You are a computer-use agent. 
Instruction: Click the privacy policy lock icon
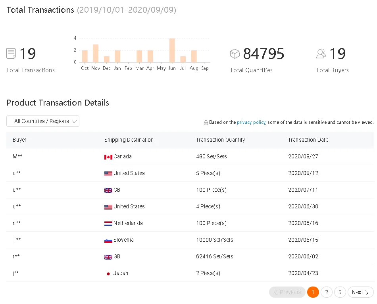pyautogui.click(x=206, y=123)
